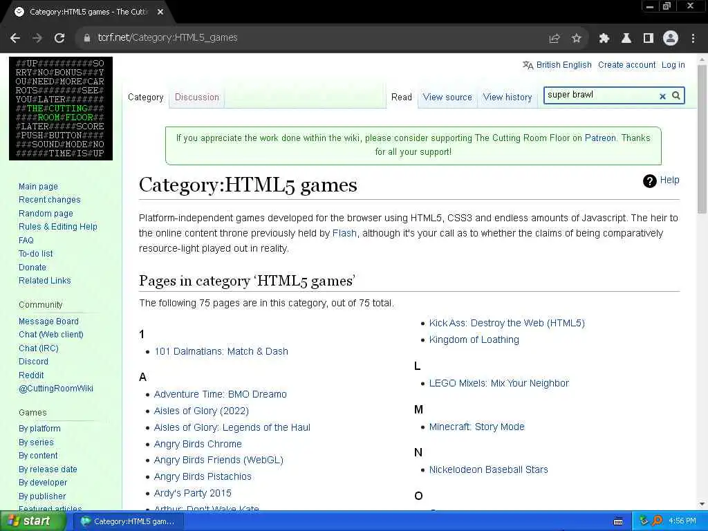This screenshot has height=531, width=708.
Task: Open the Chrome three-dot menu
Action: [x=693, y=39]
